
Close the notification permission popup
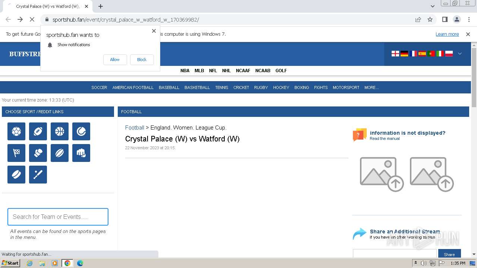click(154, 31)
